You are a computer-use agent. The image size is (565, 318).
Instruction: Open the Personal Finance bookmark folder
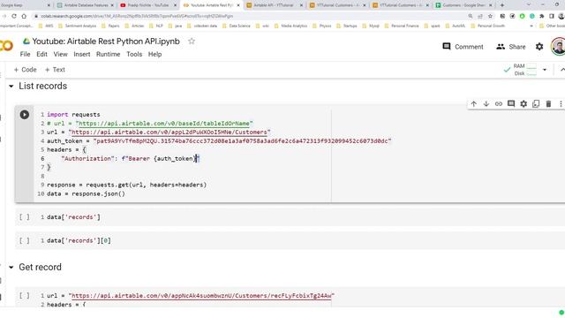pyautogui.click(x=402, y=26)
